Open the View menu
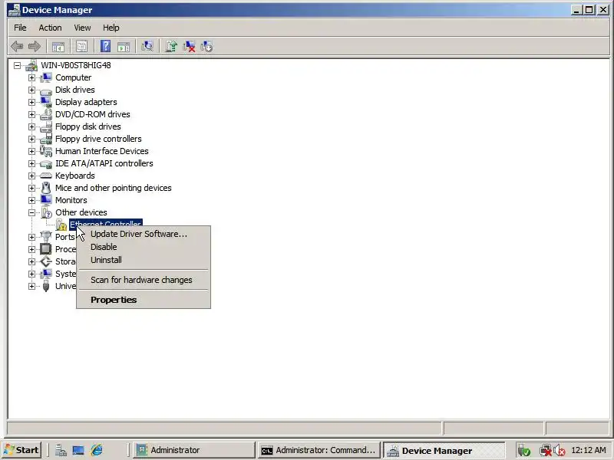This screenshot has height=460, width=614. 82,28
